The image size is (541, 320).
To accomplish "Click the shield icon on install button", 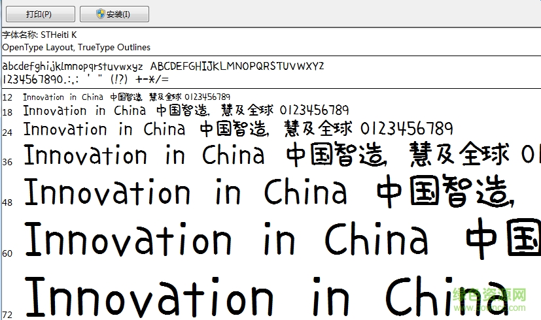I will [x=100, y=14].
